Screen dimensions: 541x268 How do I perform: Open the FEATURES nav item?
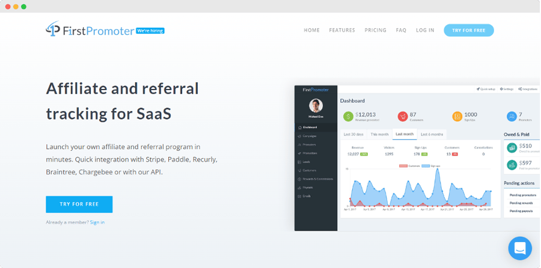(342, 31)
